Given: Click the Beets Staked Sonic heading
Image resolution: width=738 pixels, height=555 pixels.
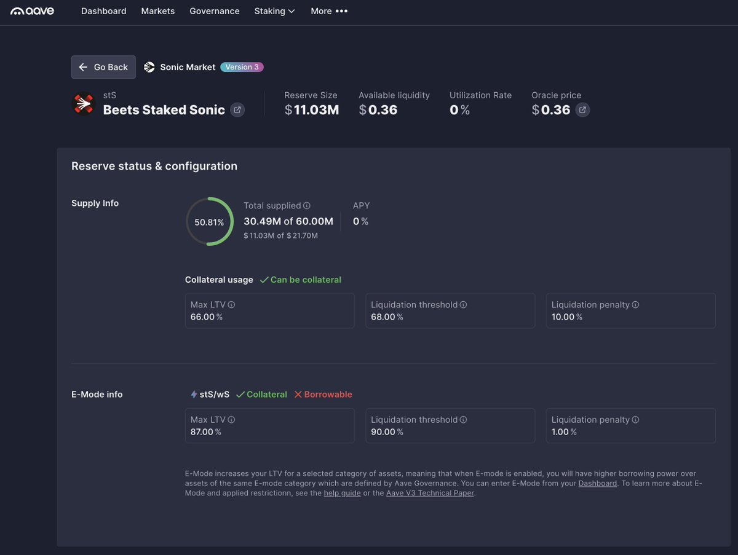Looking at the screenshot, I should [x=164, y=110].
